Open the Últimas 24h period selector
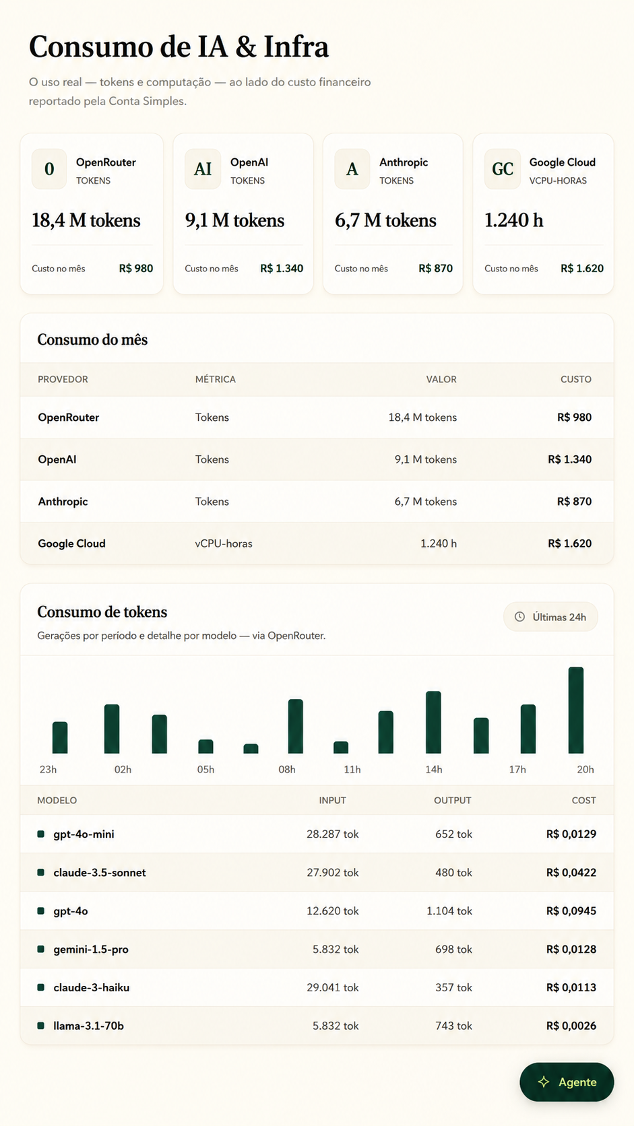 coord(550,617)
